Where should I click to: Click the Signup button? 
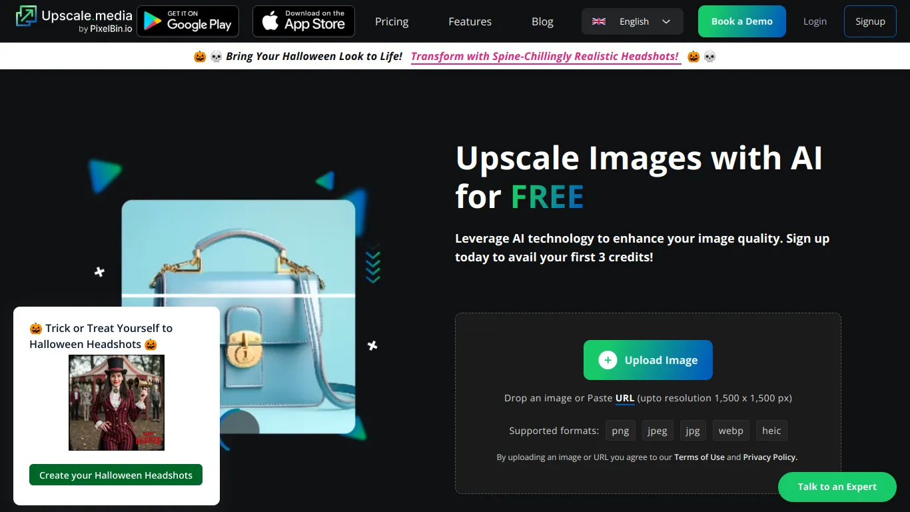click(x=870, y=21)
